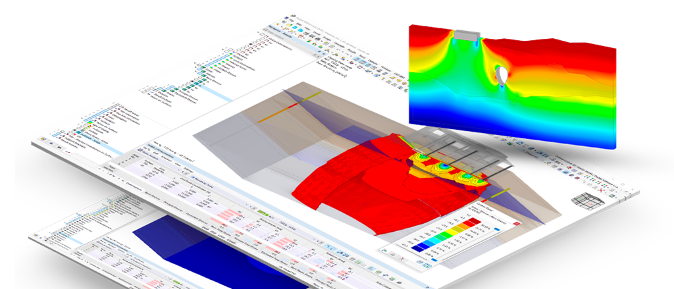
Task: Open the Results menu
Action: [x=351, y=51]
